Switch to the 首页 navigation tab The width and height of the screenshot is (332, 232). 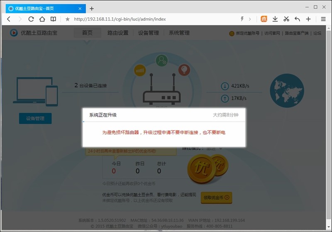pos(88,33)
